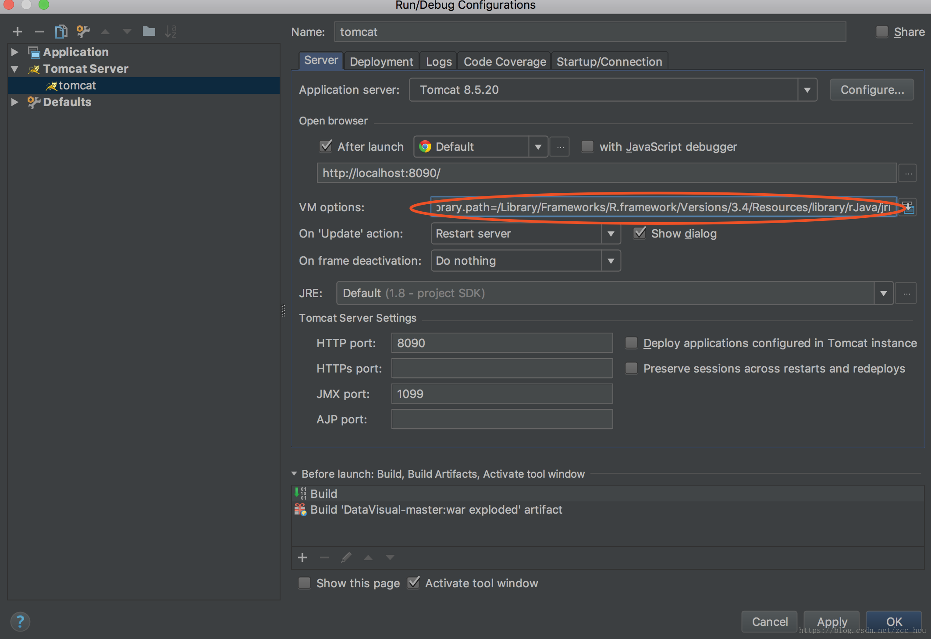931x639 pixels.
Task: Click the JMX port field
Action: click(x=502, y=394)
